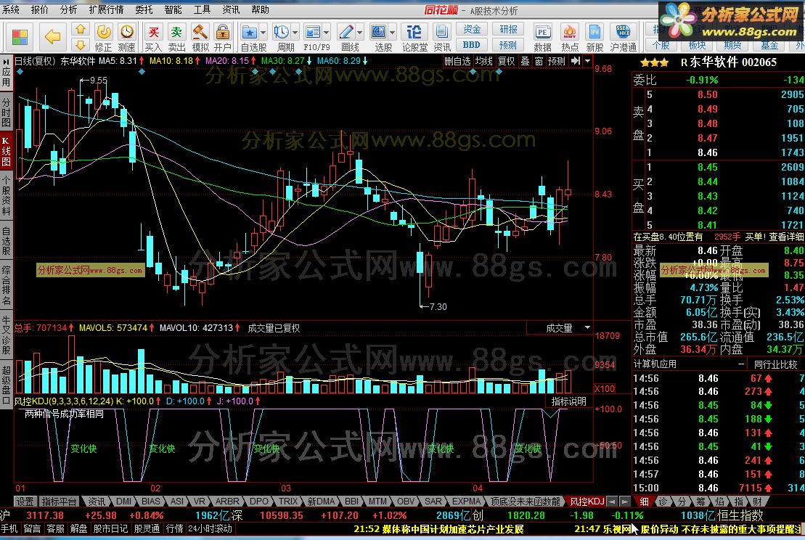Go back with the yellow left arrow

click(x=52, y=37)
